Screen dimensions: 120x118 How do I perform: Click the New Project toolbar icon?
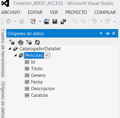pos(33,21)
